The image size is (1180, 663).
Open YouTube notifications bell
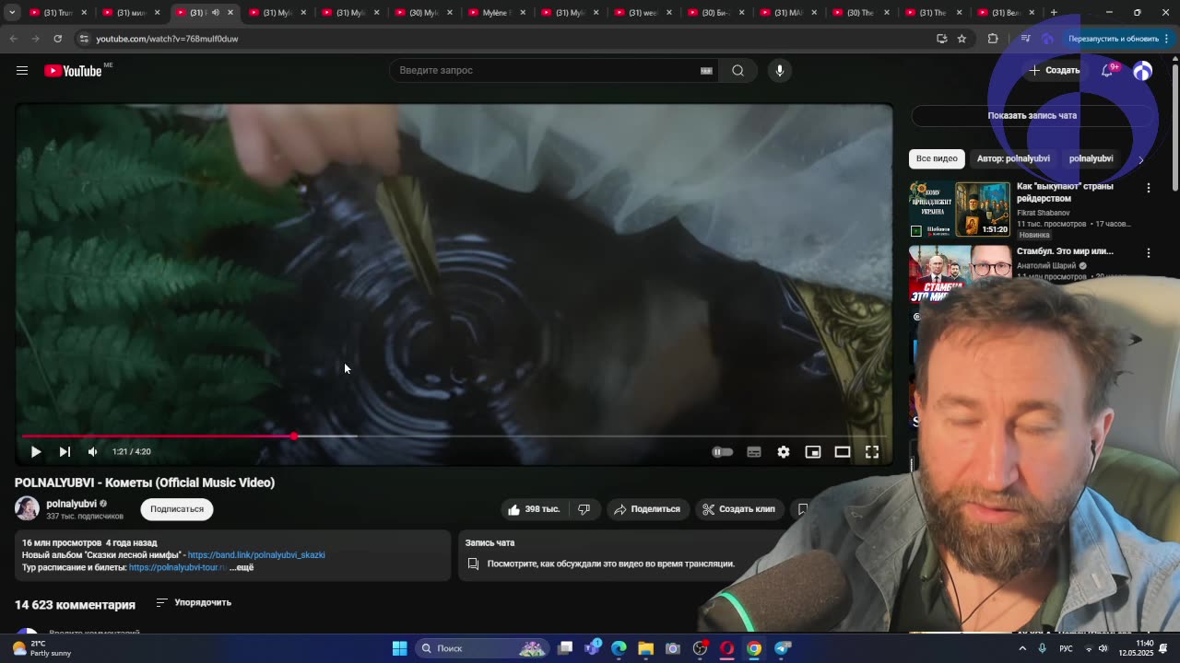point(1107,70)
